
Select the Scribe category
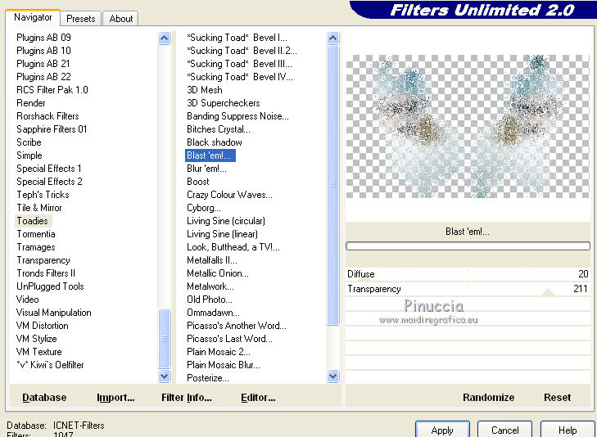(29, 142)
